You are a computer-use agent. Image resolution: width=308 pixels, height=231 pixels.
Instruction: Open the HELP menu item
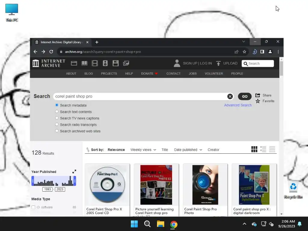tap(129, 73)
